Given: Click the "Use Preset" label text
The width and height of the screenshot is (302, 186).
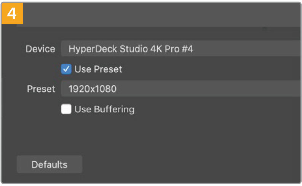Looking at the screenshot, I should pyautogui.click(x=98, y=69).
